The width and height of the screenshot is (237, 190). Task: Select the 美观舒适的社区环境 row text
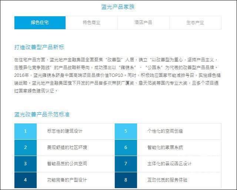click(x=67, y=147)
